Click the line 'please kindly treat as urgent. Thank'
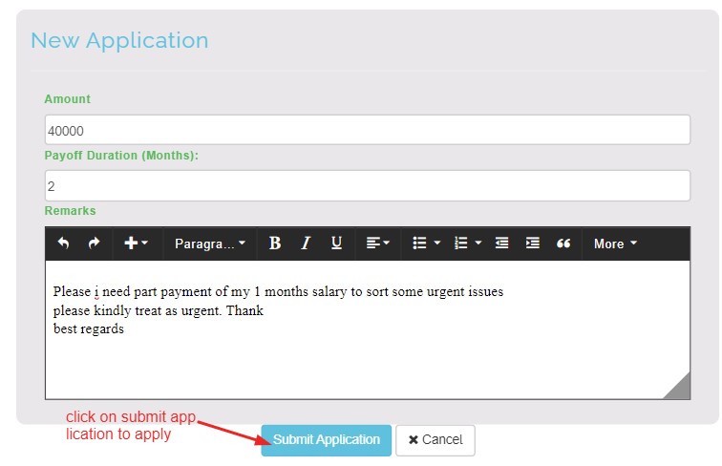722x466 pixels. (x=158, y=310)
